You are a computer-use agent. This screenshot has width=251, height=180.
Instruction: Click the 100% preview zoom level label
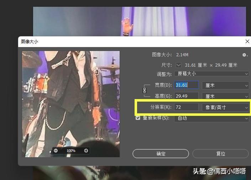(x=71, y=151)
